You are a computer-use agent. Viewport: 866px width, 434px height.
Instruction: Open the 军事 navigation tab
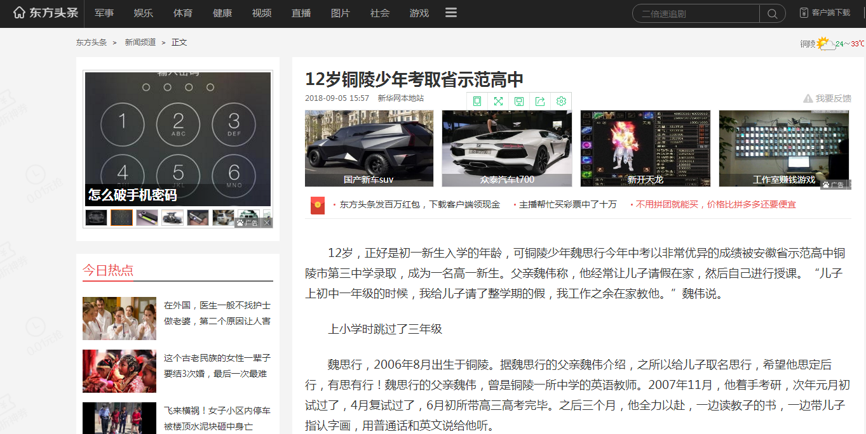[x=104, y=13]
